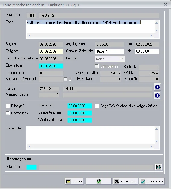Expand the Priorität dropdown showing Keine
171x189 pixels.
[110, 59]
